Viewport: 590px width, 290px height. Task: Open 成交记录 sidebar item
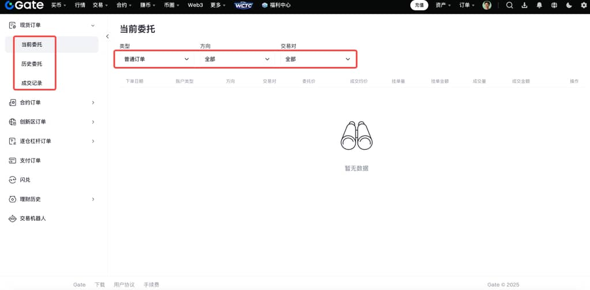(x=32, y=83)
